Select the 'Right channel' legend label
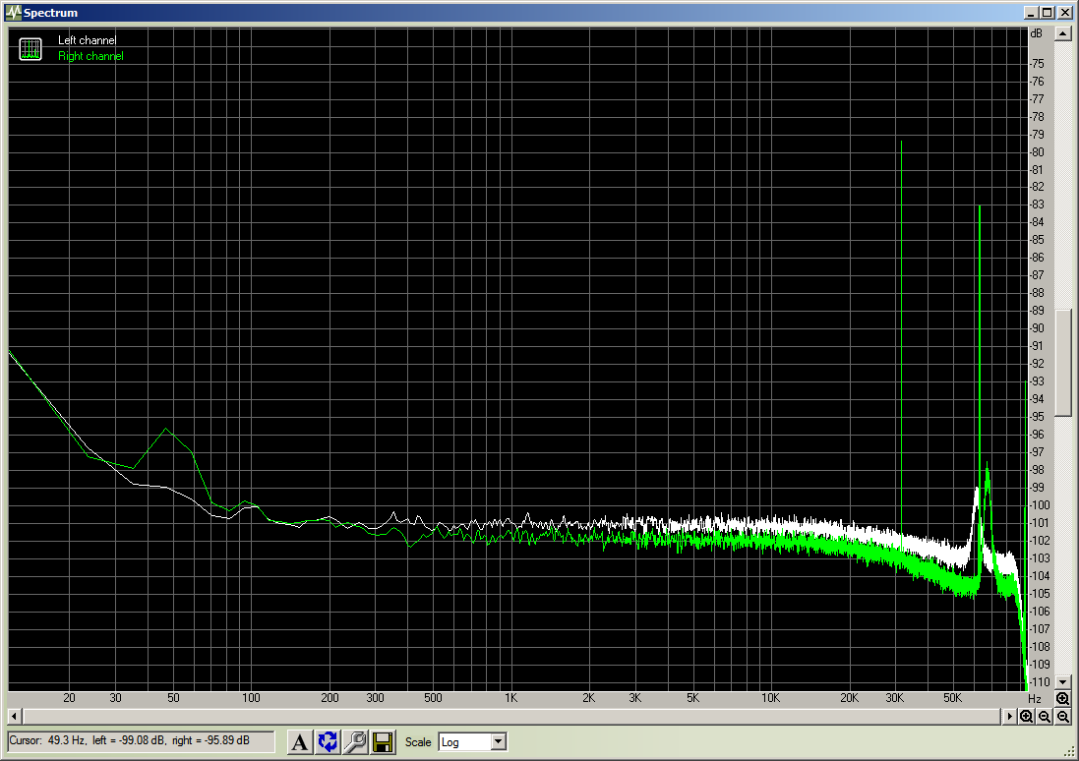Screen dimensions: 1079x761 [x=90, y=56]
